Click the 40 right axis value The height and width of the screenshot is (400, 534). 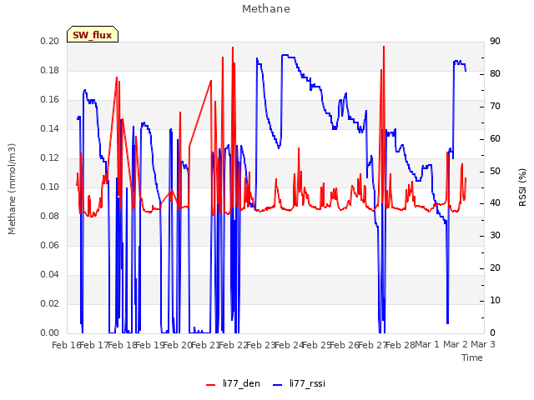click(x=495, y=203)
